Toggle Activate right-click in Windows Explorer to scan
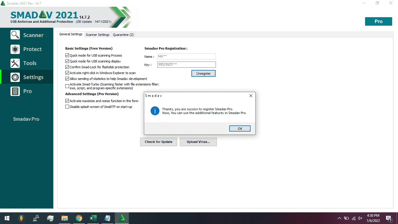Screen dimensions: 398x224 67,73
